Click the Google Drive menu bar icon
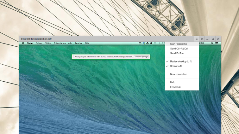The width and height of the screenshot is (239, 134). click(148, 43)
